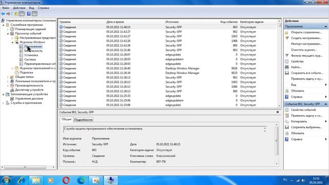This screenshot has width=329, height=185.
Task: Select Общие tab
Action: [66, 119]
